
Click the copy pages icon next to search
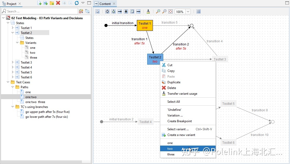tap(87, 11)
